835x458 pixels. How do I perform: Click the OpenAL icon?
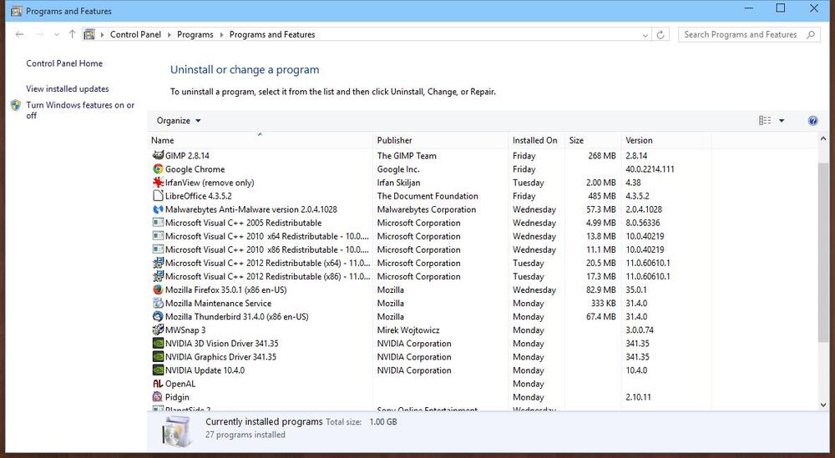(x=158, y=384)
